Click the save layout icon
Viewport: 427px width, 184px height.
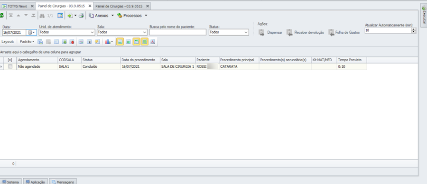40,42
